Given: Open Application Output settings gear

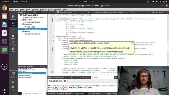Looking at the screenshot, I should [89, 77].
